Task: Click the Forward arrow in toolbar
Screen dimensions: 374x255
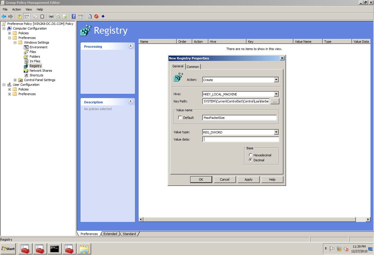Action: (x=11, y=16)
